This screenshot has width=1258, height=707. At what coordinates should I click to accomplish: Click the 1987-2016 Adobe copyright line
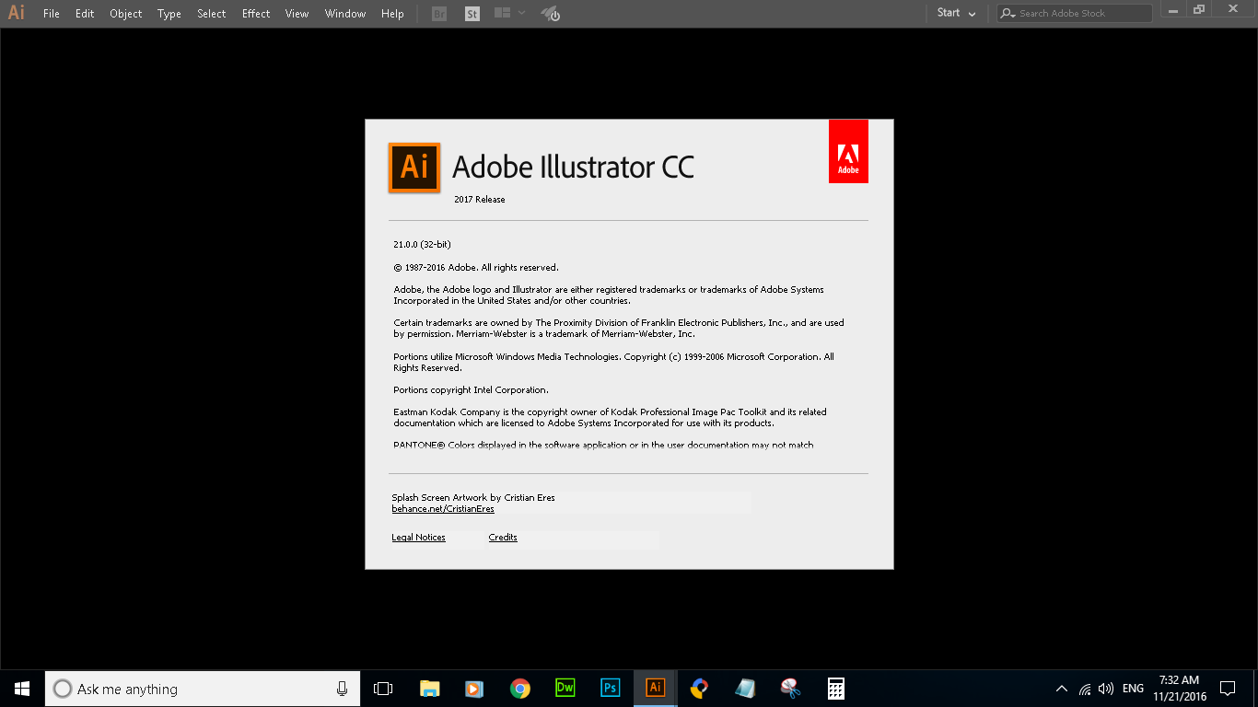click(476, 268)
